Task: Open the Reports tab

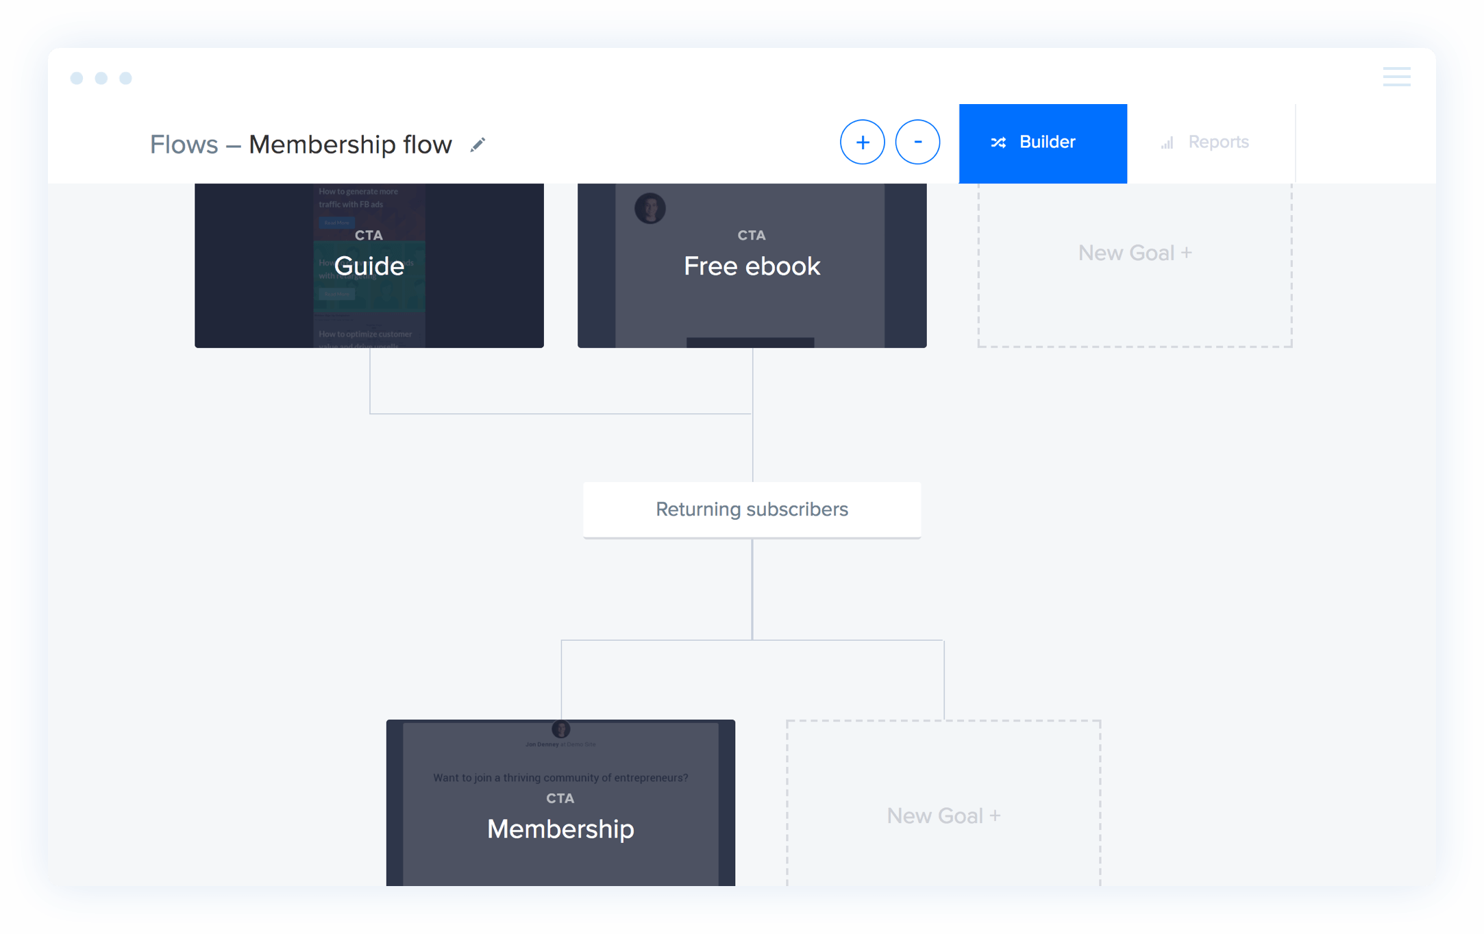Action: tap(1219, 142)
